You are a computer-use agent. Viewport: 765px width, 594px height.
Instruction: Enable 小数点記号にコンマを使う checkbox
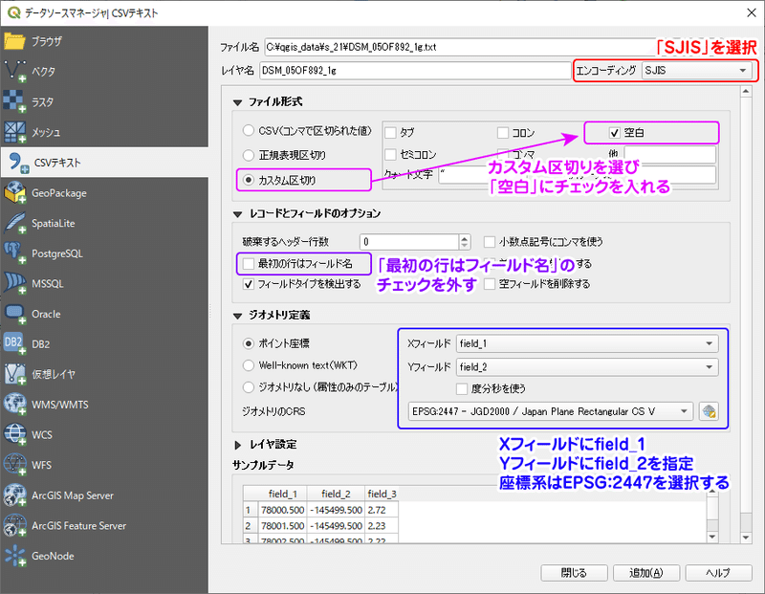[490, 242]
